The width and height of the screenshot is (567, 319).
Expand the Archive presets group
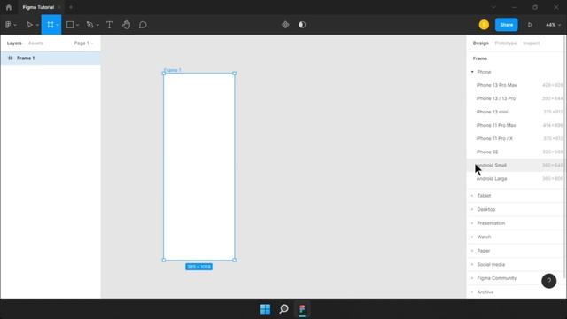point(472,292)
